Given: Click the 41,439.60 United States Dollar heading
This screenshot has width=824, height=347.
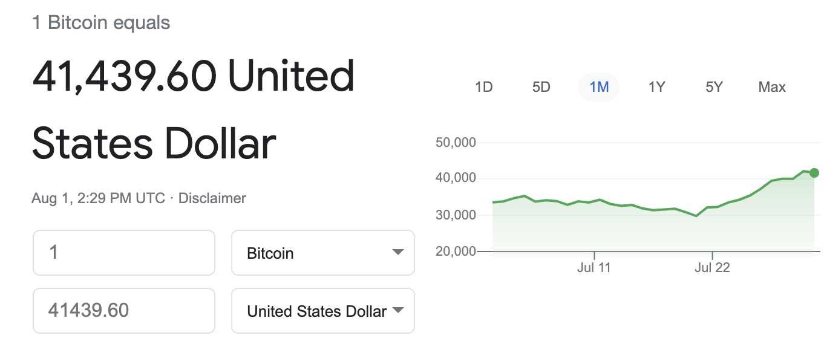Looking at the screenshot, I should coord(193,110).
